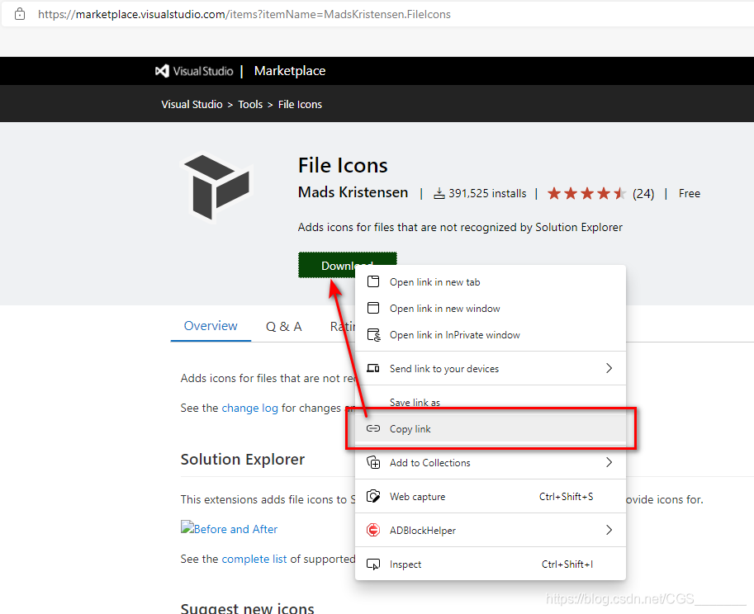Open the change log link

point(250,408)
